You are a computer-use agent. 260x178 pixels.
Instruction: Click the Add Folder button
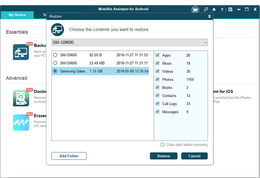pos(69,156)
